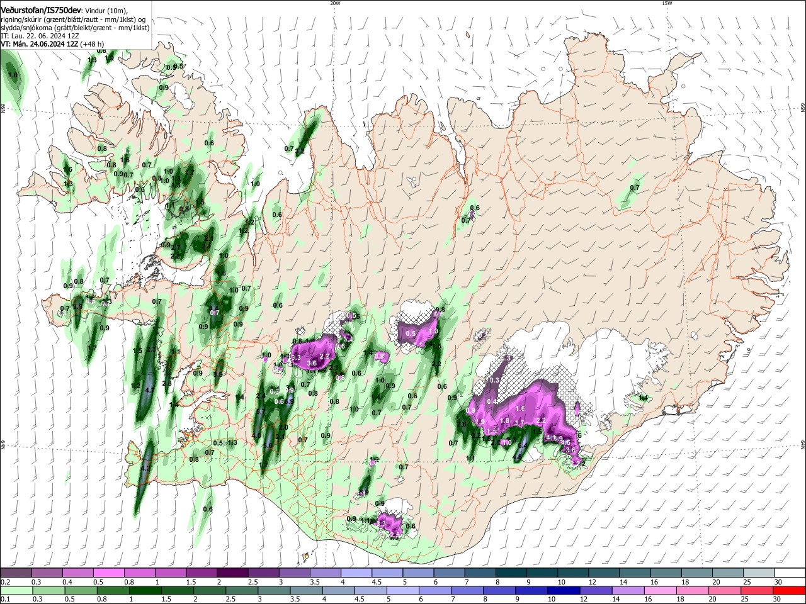Pick the light purple rain-scale swatch 14–16
Viewport: 806px width, 604px height.
click(628, 590)
